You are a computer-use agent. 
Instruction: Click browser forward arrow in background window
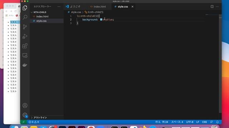tap(11, 11)
